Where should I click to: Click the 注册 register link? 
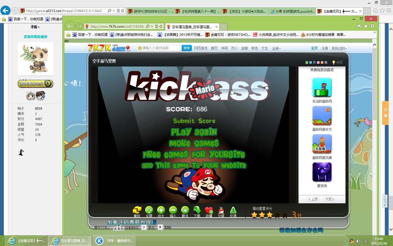325,48
